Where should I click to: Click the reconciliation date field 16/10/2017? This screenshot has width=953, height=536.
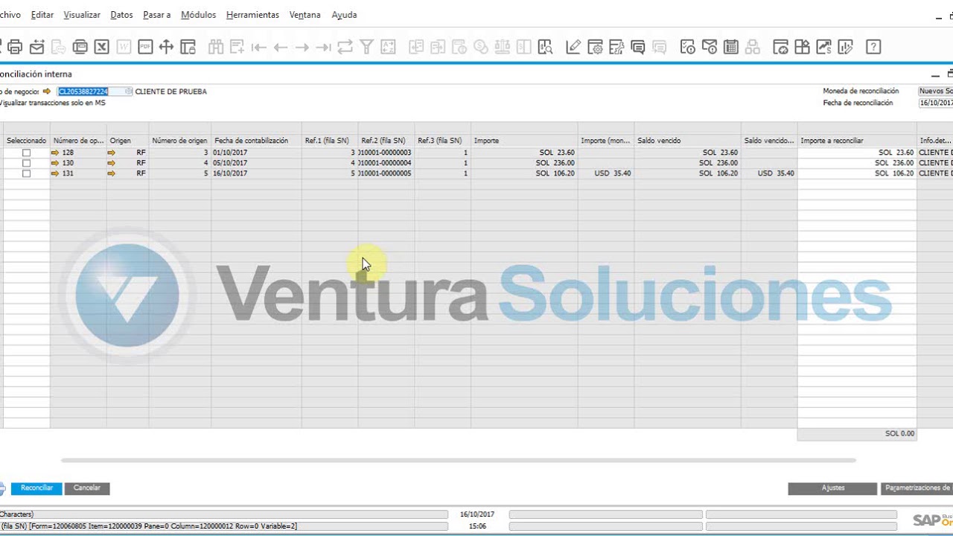(935, 103)
